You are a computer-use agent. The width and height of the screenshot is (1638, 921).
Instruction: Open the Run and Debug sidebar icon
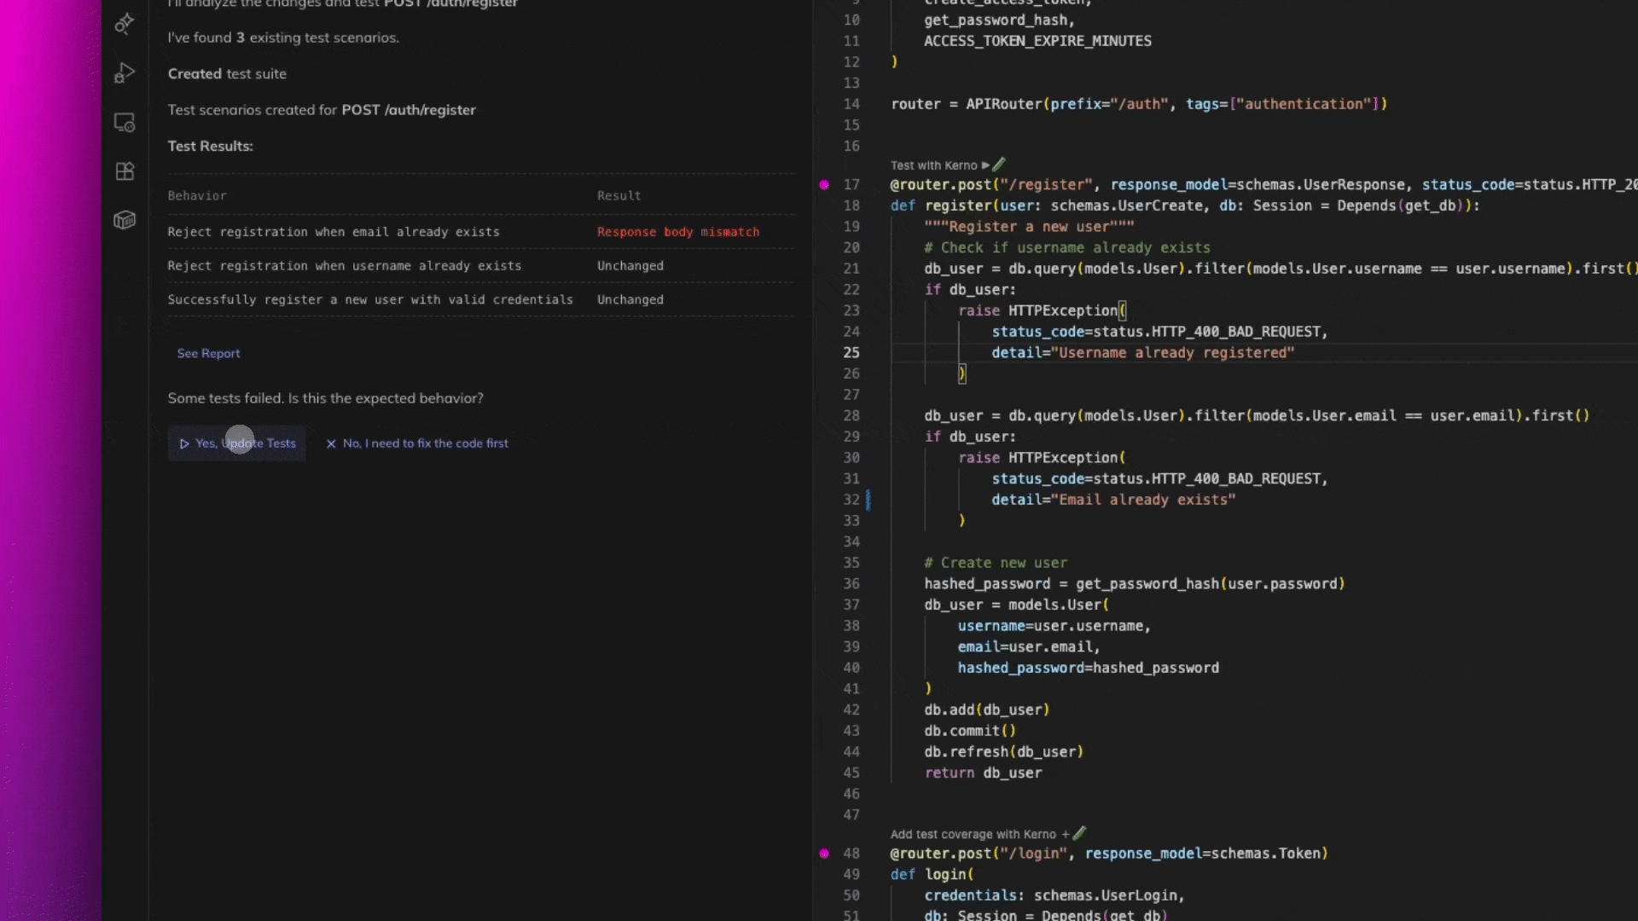[125, 73]
